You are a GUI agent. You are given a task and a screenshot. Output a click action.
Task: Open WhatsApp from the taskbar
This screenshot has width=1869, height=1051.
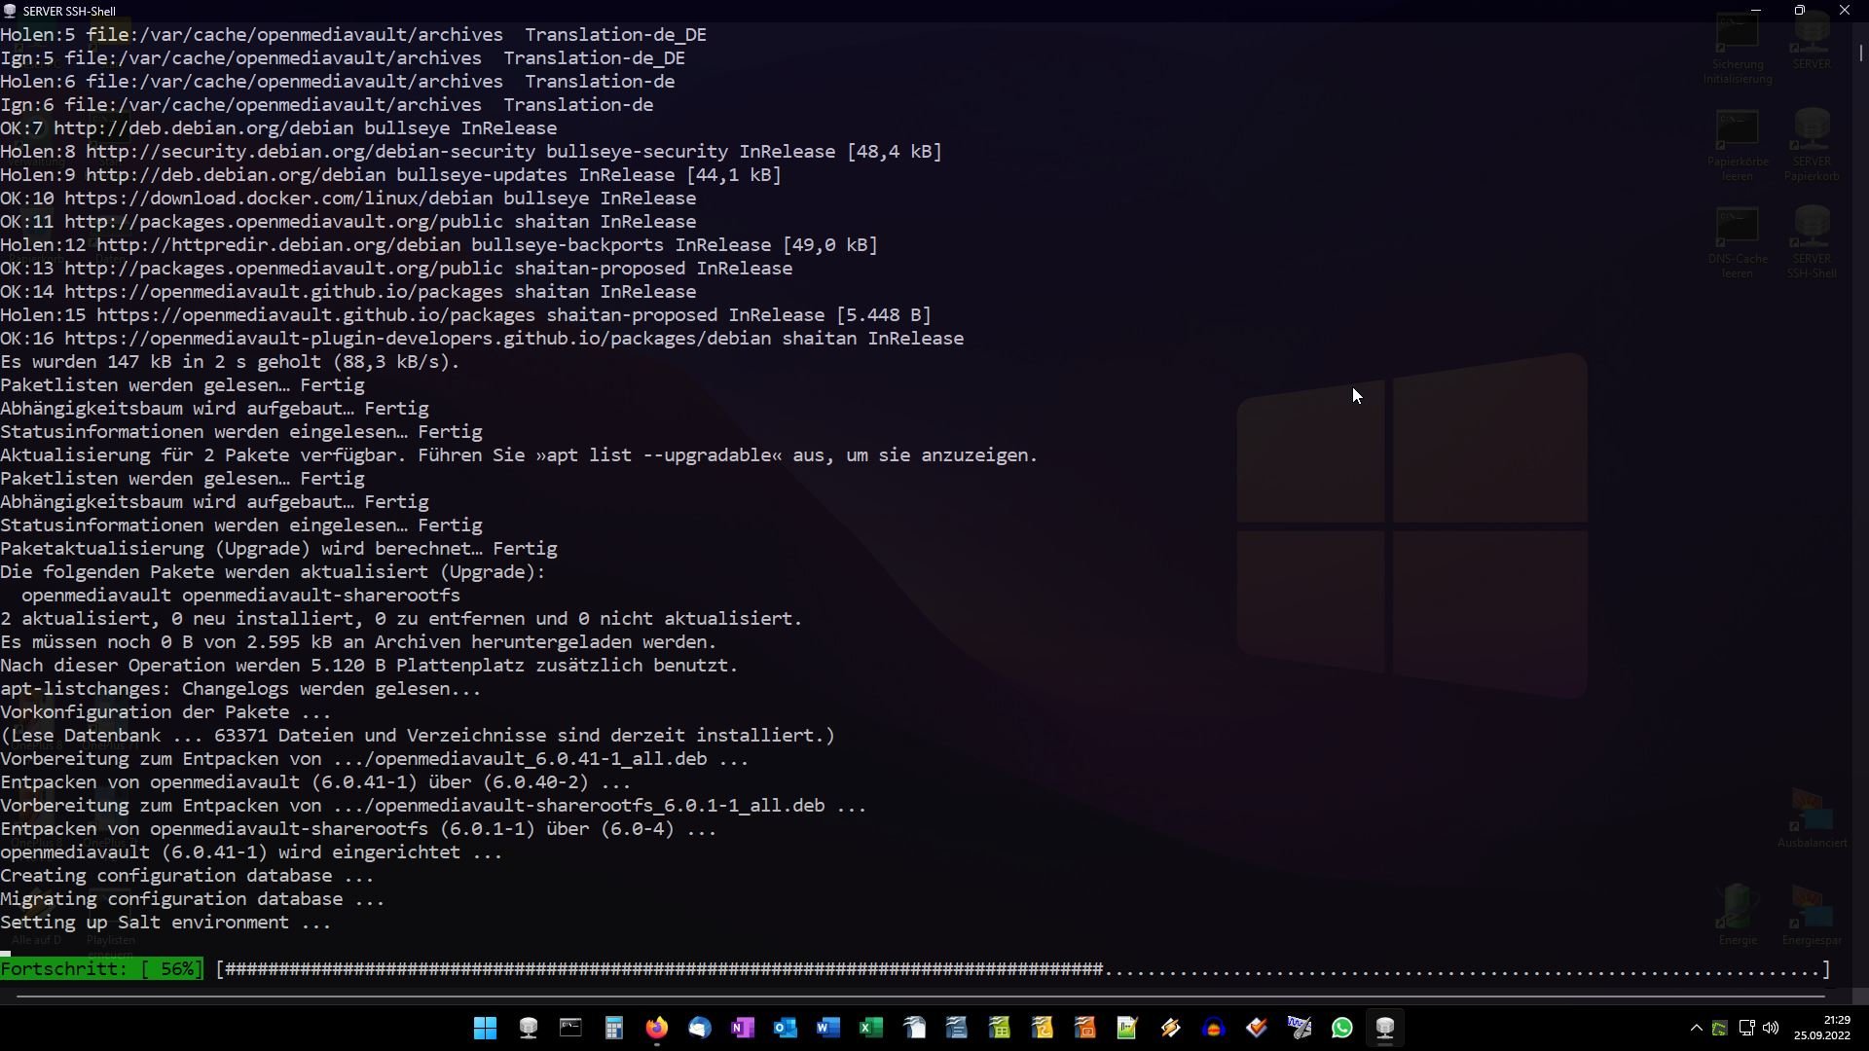(x=1342, y=1028)
